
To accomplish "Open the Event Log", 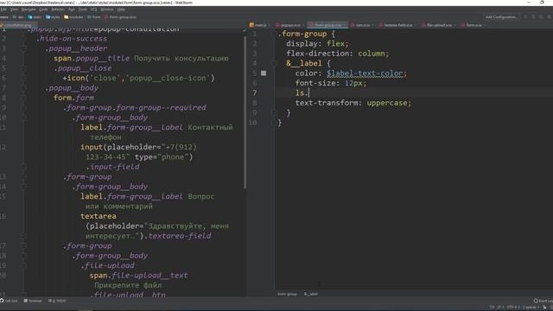I will pos(543,301).
